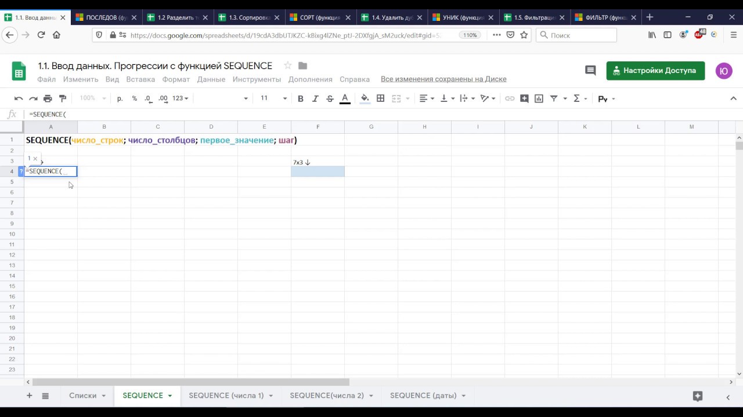Decrease decimal places button
This screenshot has width=743, height=417.
[x=148, y=98]
